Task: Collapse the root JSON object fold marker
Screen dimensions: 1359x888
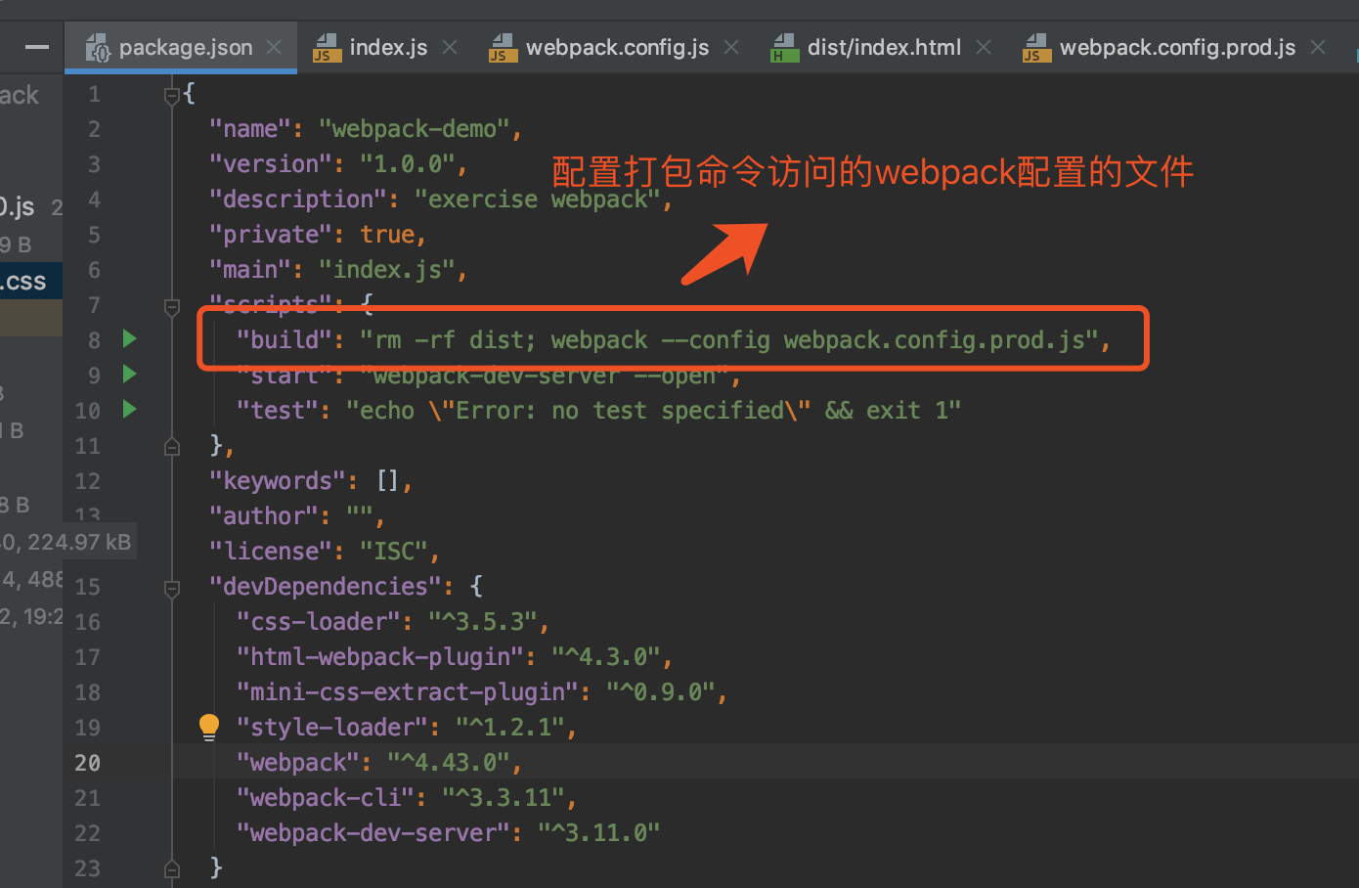Action: click(172, 95)
